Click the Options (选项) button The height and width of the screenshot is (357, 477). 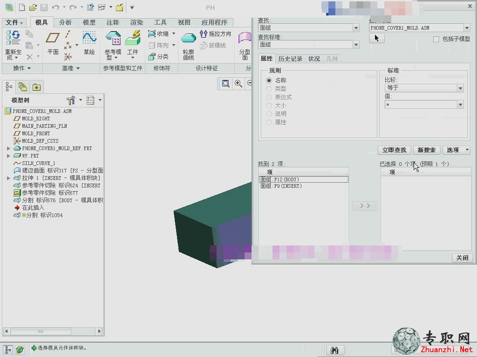coord(457,150)
